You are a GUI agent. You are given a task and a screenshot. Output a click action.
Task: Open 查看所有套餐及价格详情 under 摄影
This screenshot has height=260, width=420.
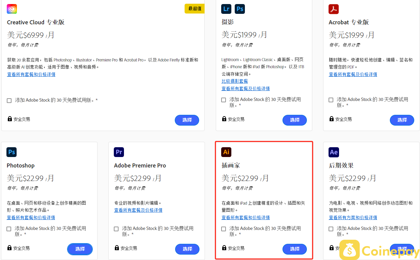coord(246,88)
